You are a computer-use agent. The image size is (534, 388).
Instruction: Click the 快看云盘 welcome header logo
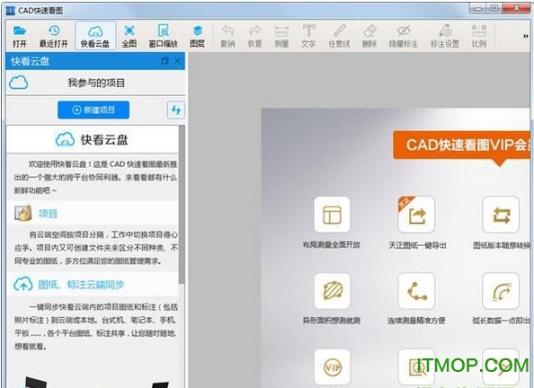(65, 139)
